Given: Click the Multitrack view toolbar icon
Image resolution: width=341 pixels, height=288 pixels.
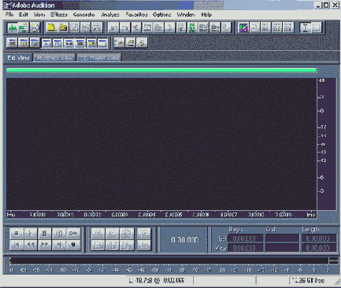Looking at the screenshot, I should [x=24, y=28].
